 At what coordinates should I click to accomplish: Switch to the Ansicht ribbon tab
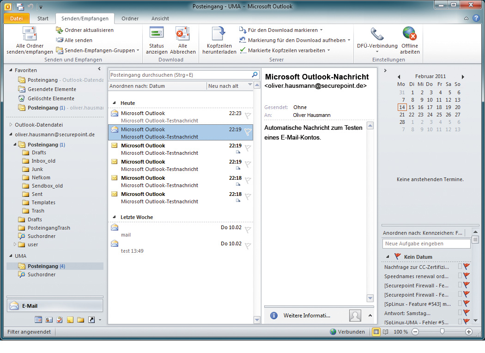coord(160,18)
